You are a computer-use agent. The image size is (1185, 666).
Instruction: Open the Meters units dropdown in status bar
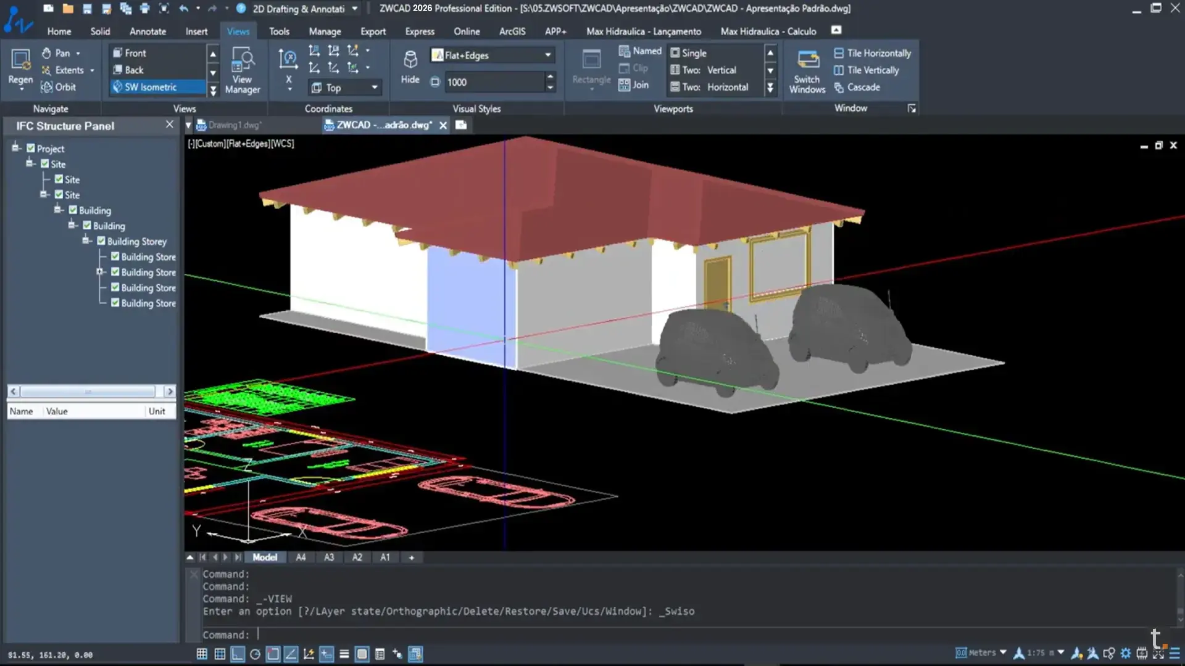pyautogui.click(x=1003, y=652)
